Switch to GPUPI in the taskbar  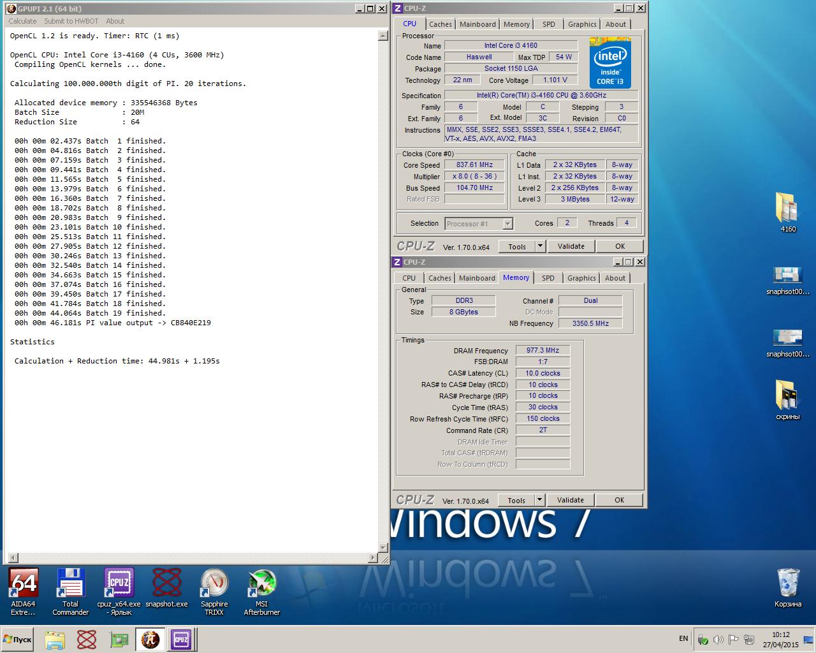[x=150, y=640]
